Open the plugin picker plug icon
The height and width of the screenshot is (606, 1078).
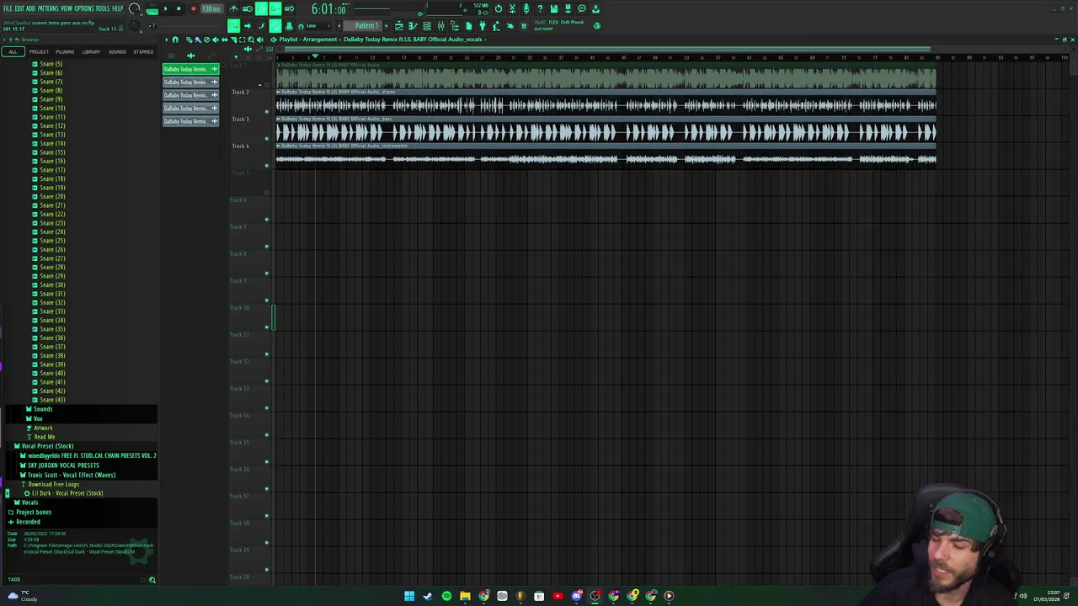[483, 26]
